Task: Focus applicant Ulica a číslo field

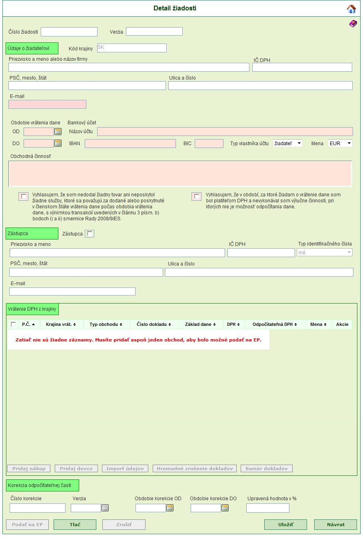Action: click(260, 86)
